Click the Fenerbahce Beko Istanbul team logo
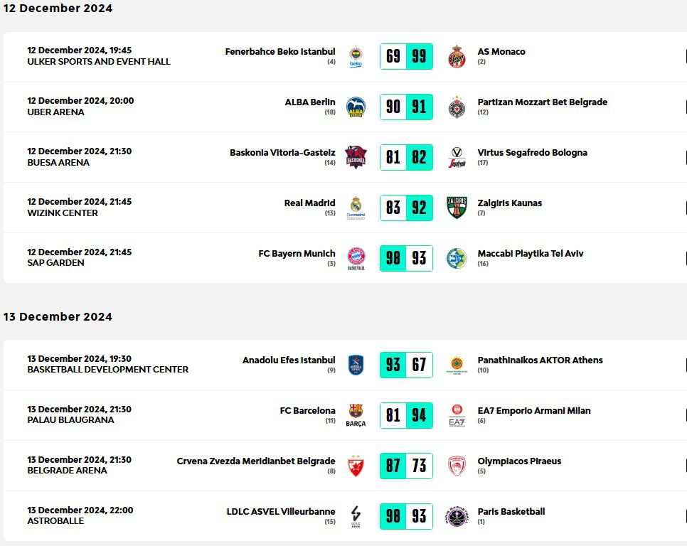This screenshot has height=546, width=687. tap(356, 56)
